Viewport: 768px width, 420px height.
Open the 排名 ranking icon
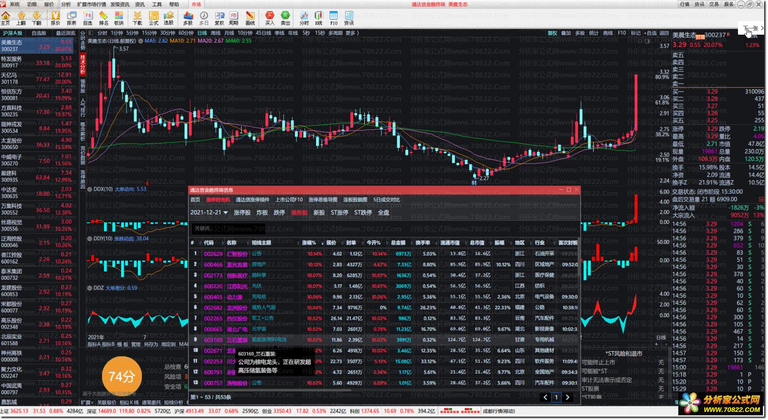[x=103, y=18]
